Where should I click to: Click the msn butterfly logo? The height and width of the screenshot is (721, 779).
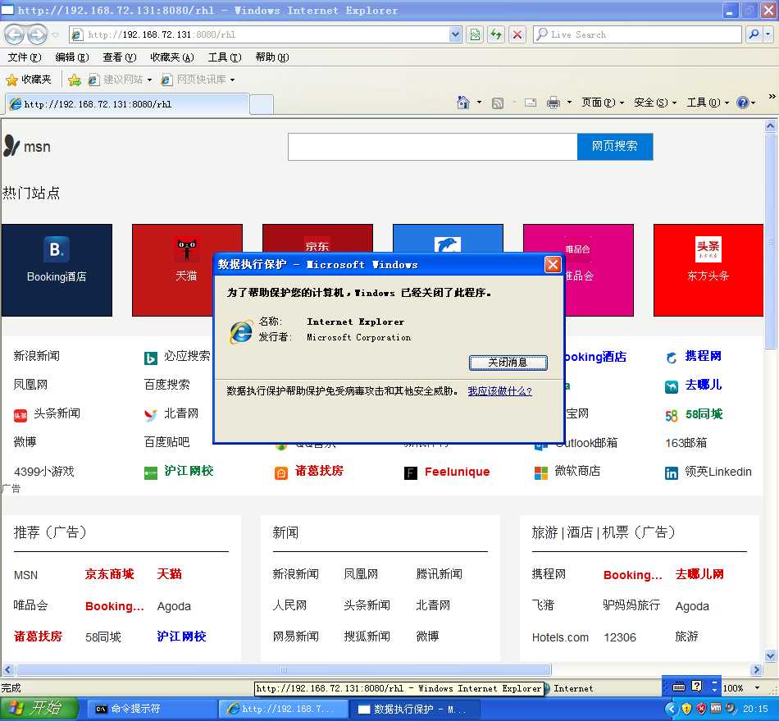[x=11, y=146]
